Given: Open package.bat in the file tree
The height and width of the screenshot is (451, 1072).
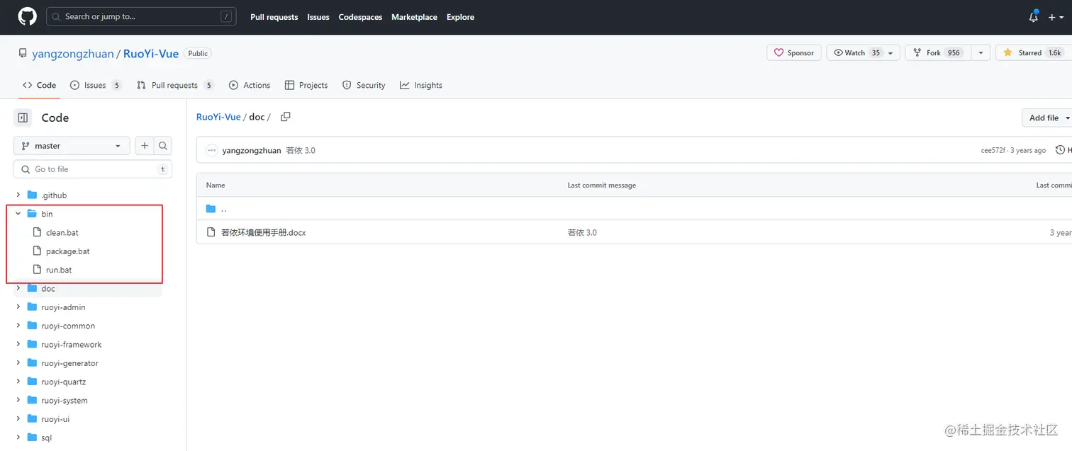Looking at the screenshot, I should pos(67,251).
